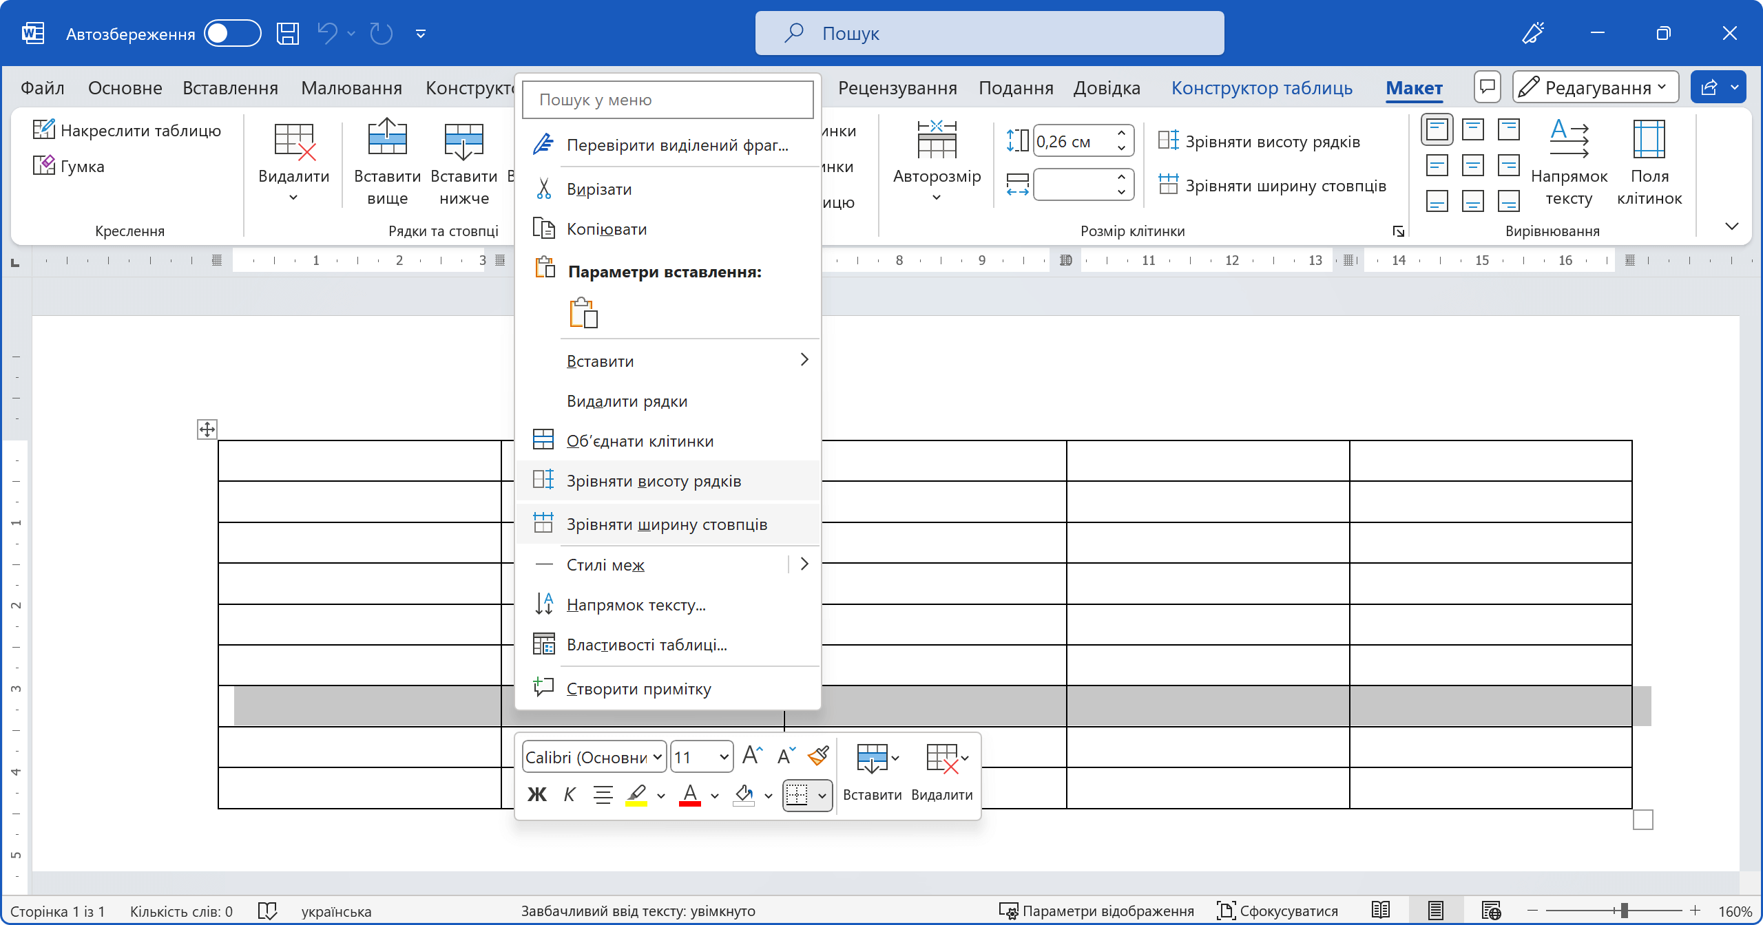Choose Merge Cells (Об'єднати клітинки) in menu

coord(640,441)
